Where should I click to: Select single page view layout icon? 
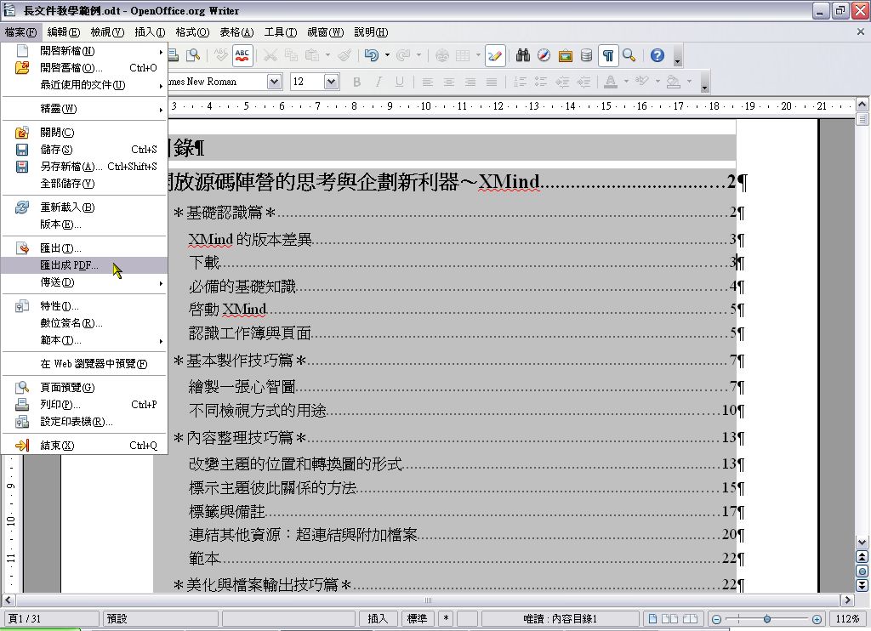pyautogui.click(x=653, y=619)
